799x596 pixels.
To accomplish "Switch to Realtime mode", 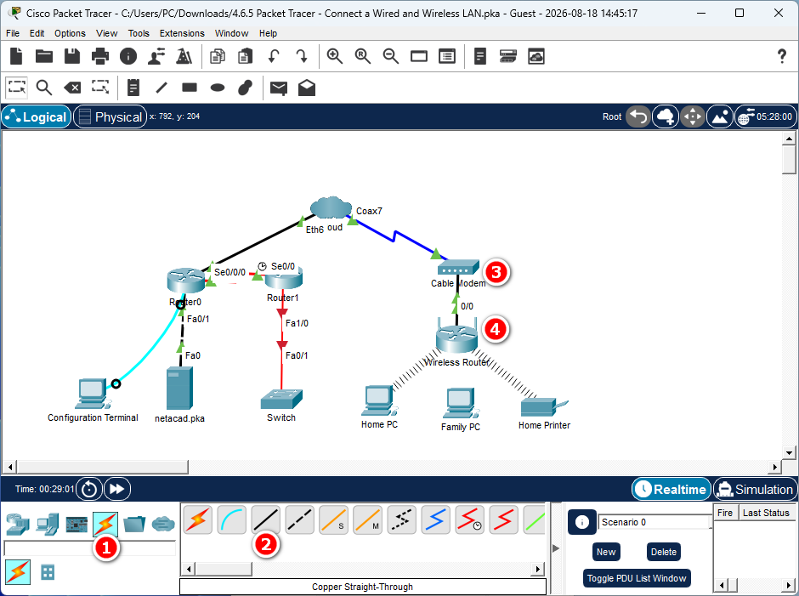I will coord(671,490).
